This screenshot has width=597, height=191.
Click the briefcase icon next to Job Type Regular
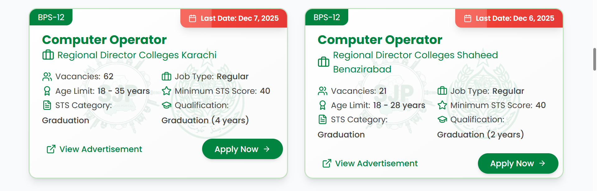point(167,76)
